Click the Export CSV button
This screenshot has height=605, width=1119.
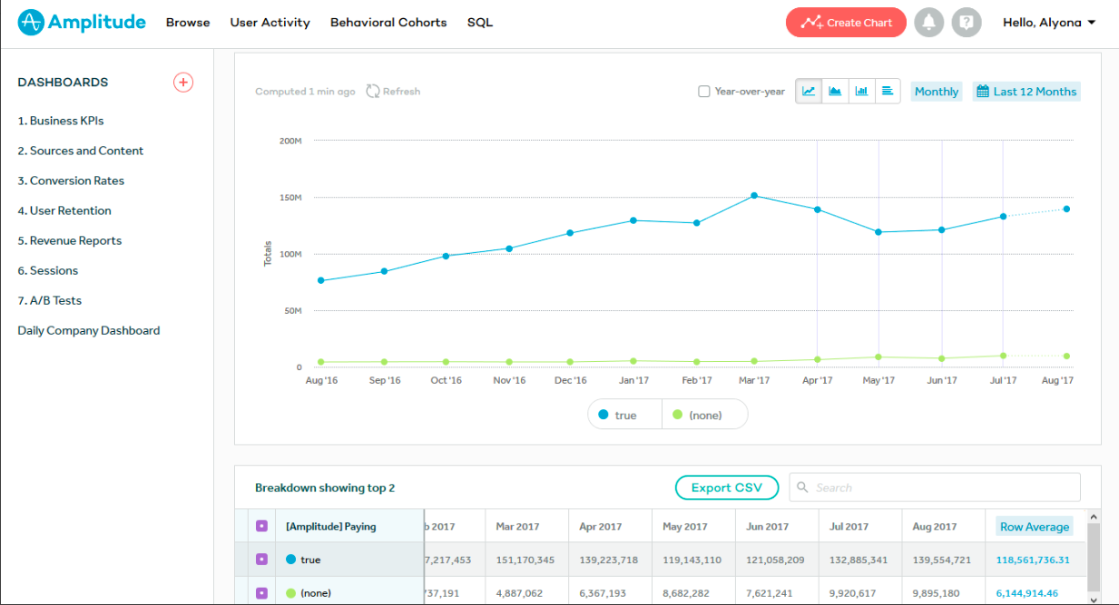[727, 488]
